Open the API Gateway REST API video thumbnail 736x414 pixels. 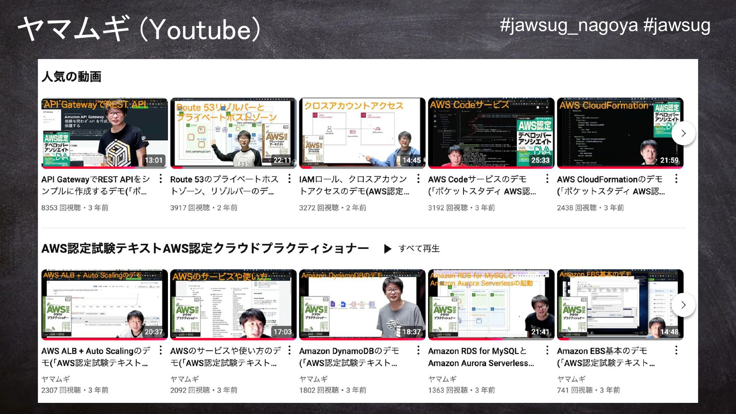point(105,133)
